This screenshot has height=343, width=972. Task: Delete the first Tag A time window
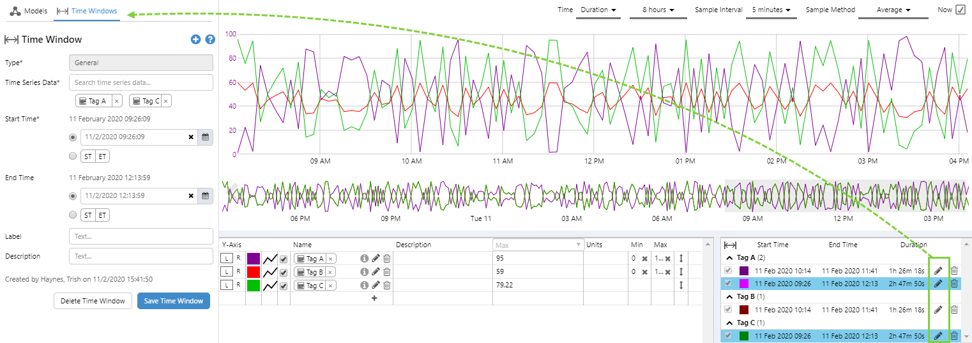(x=954, y=271)
